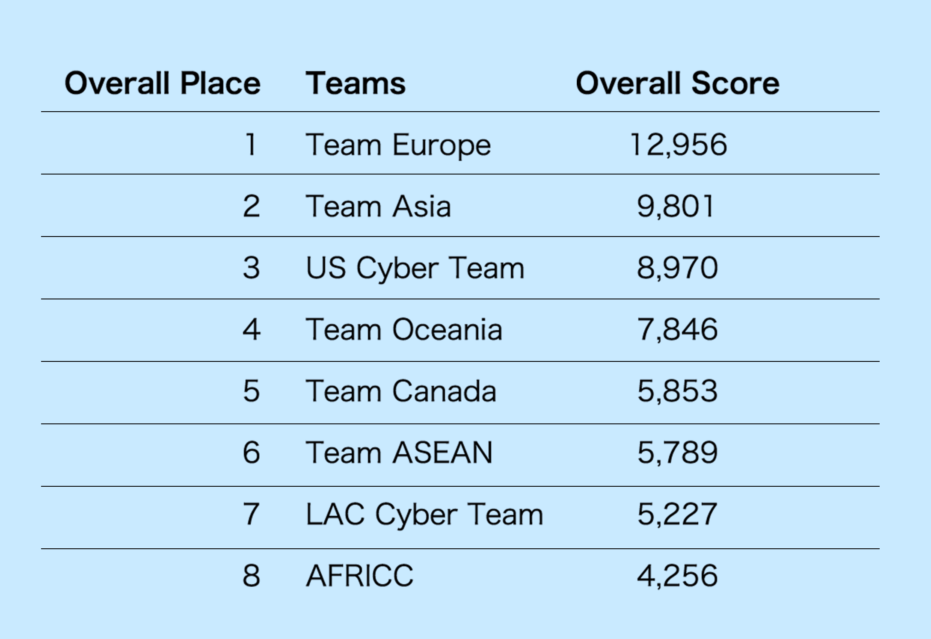The height and width of the screenshot is (639, 931).
Task: Select the Team Oceania name
Action: tap(404, 330)
